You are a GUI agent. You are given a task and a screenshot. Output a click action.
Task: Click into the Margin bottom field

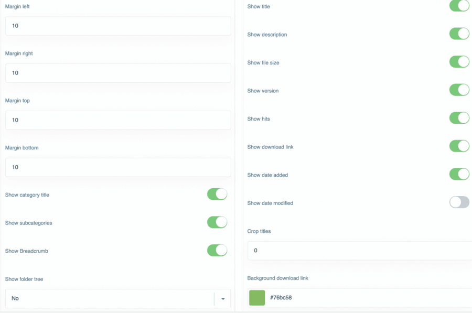click(118, 167)
